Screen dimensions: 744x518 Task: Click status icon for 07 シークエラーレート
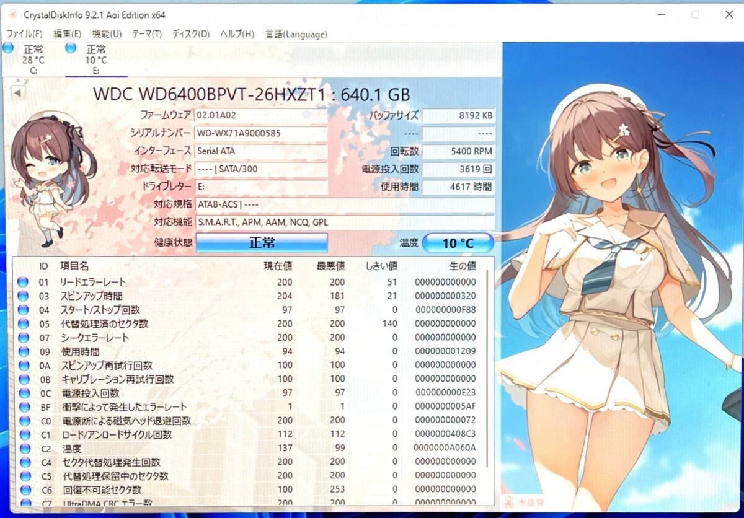point(23,338)
